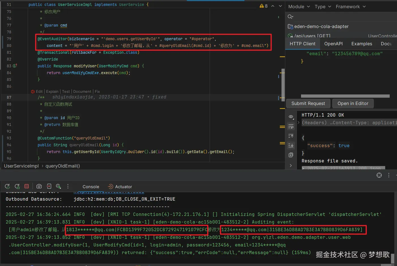Click the @CustomFunction annotation on line 93
397x266 pixels.
[55, 138]
